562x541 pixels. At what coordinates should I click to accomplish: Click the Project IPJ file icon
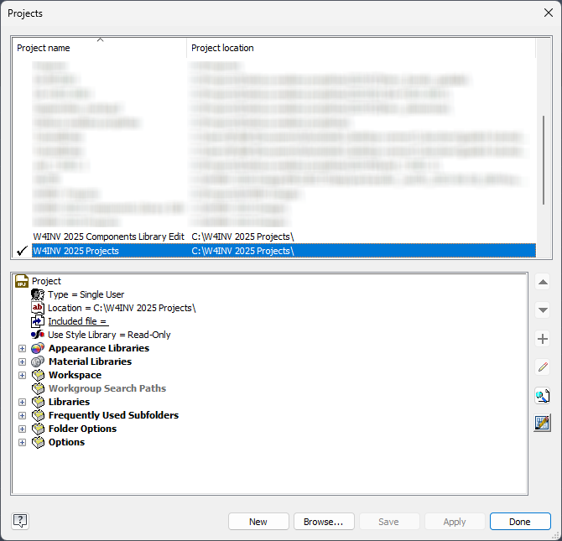pos(22,281)
